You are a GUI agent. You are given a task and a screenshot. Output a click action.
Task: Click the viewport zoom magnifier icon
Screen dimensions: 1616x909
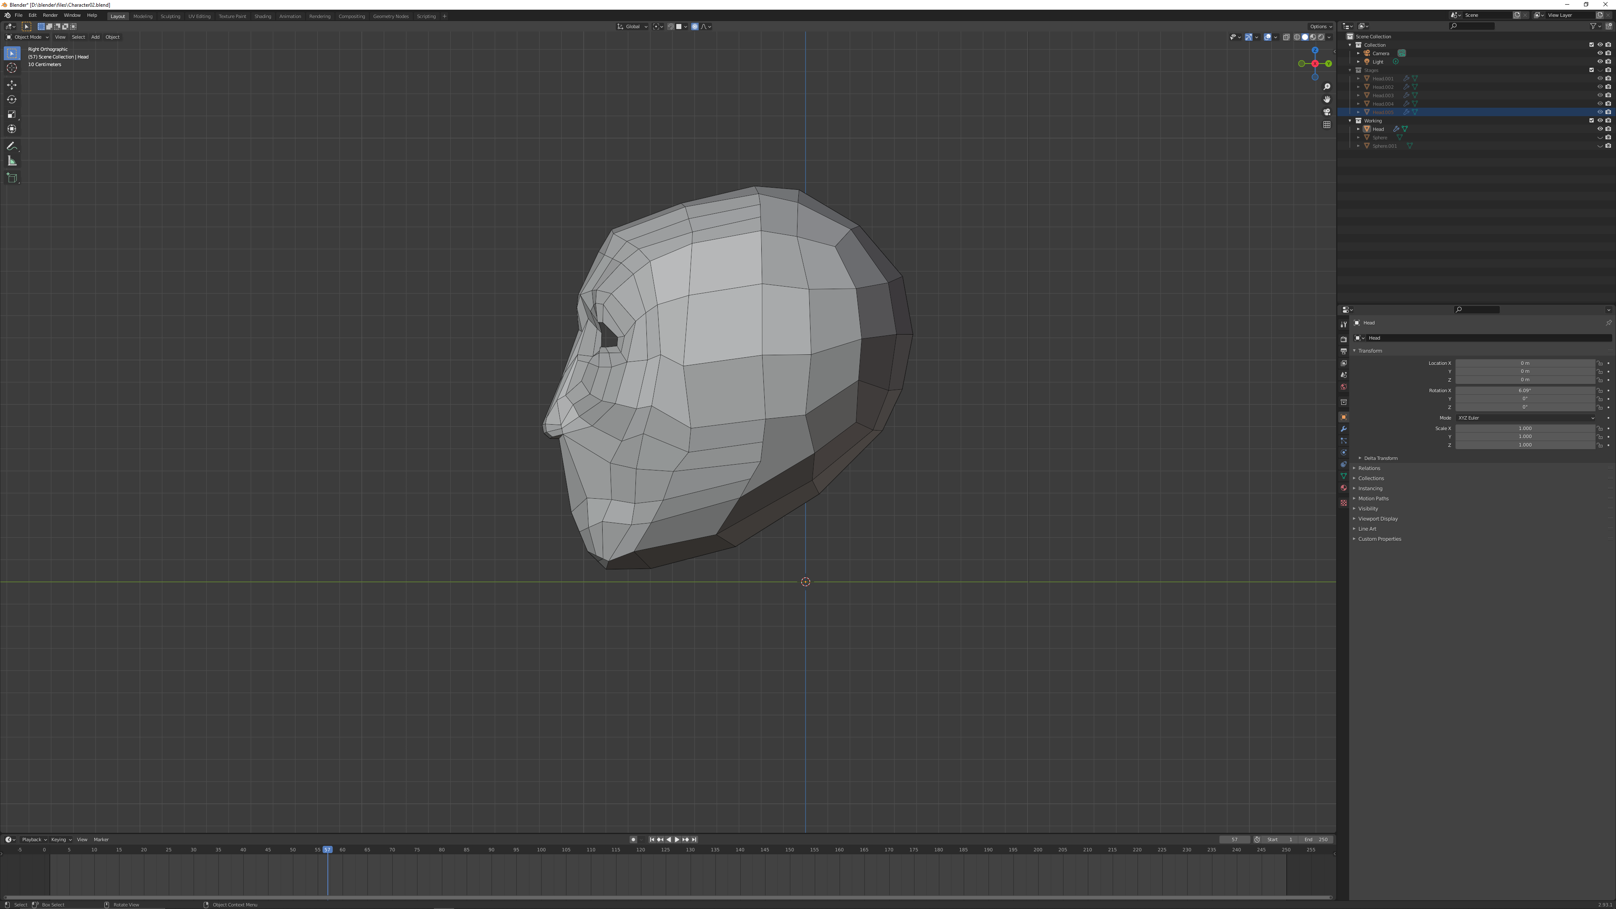(x=1327, y=87)
